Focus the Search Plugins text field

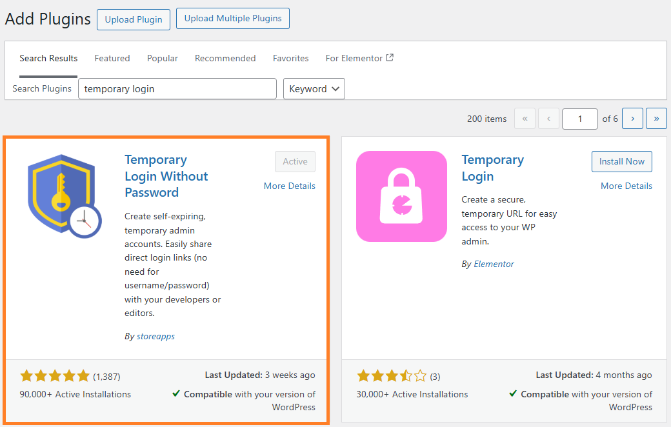[177, 88]
